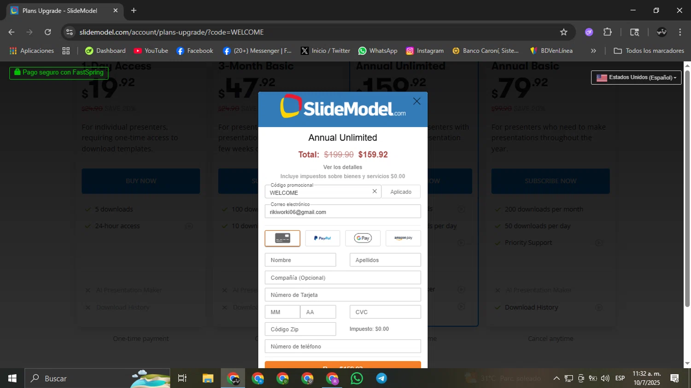Clear the WELCOME promo code
691x388 pixels.
(375, 191)
